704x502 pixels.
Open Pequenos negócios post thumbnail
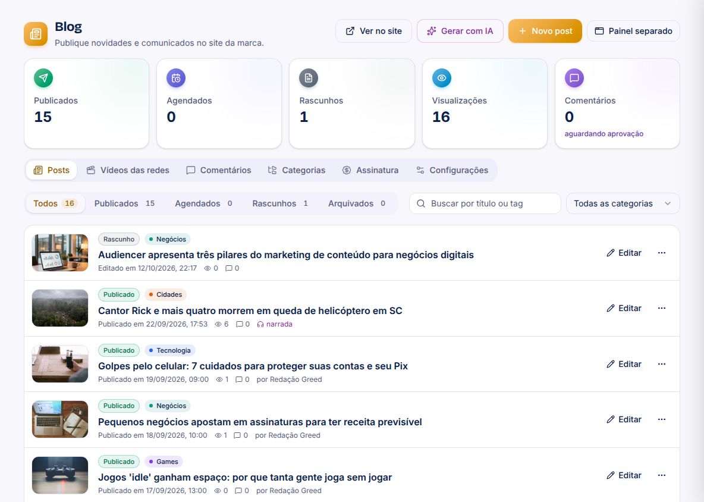60,419
